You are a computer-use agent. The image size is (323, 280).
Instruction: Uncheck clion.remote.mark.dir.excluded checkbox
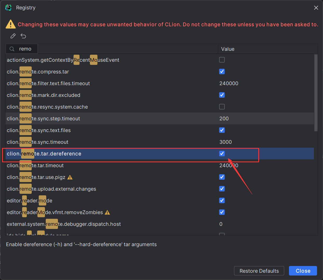coord(222,95)
